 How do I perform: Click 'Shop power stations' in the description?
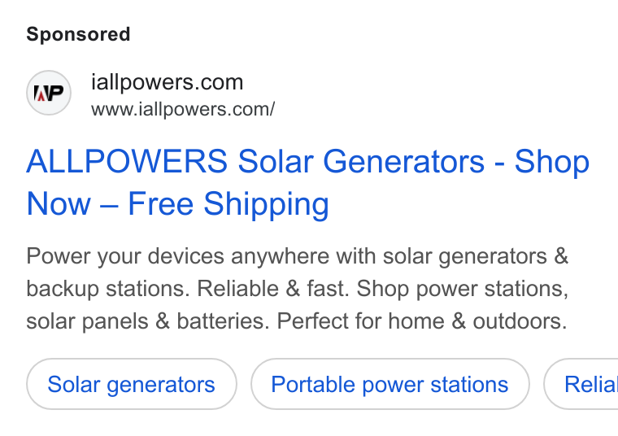[463, 290]
